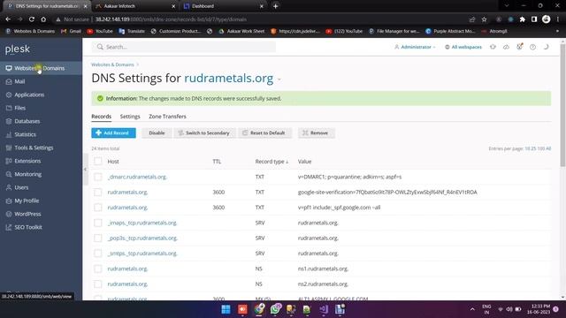Open Windows Start menu
Image resolution: width=566 pixels, height=318 pixels.
(x=226, y=309)
